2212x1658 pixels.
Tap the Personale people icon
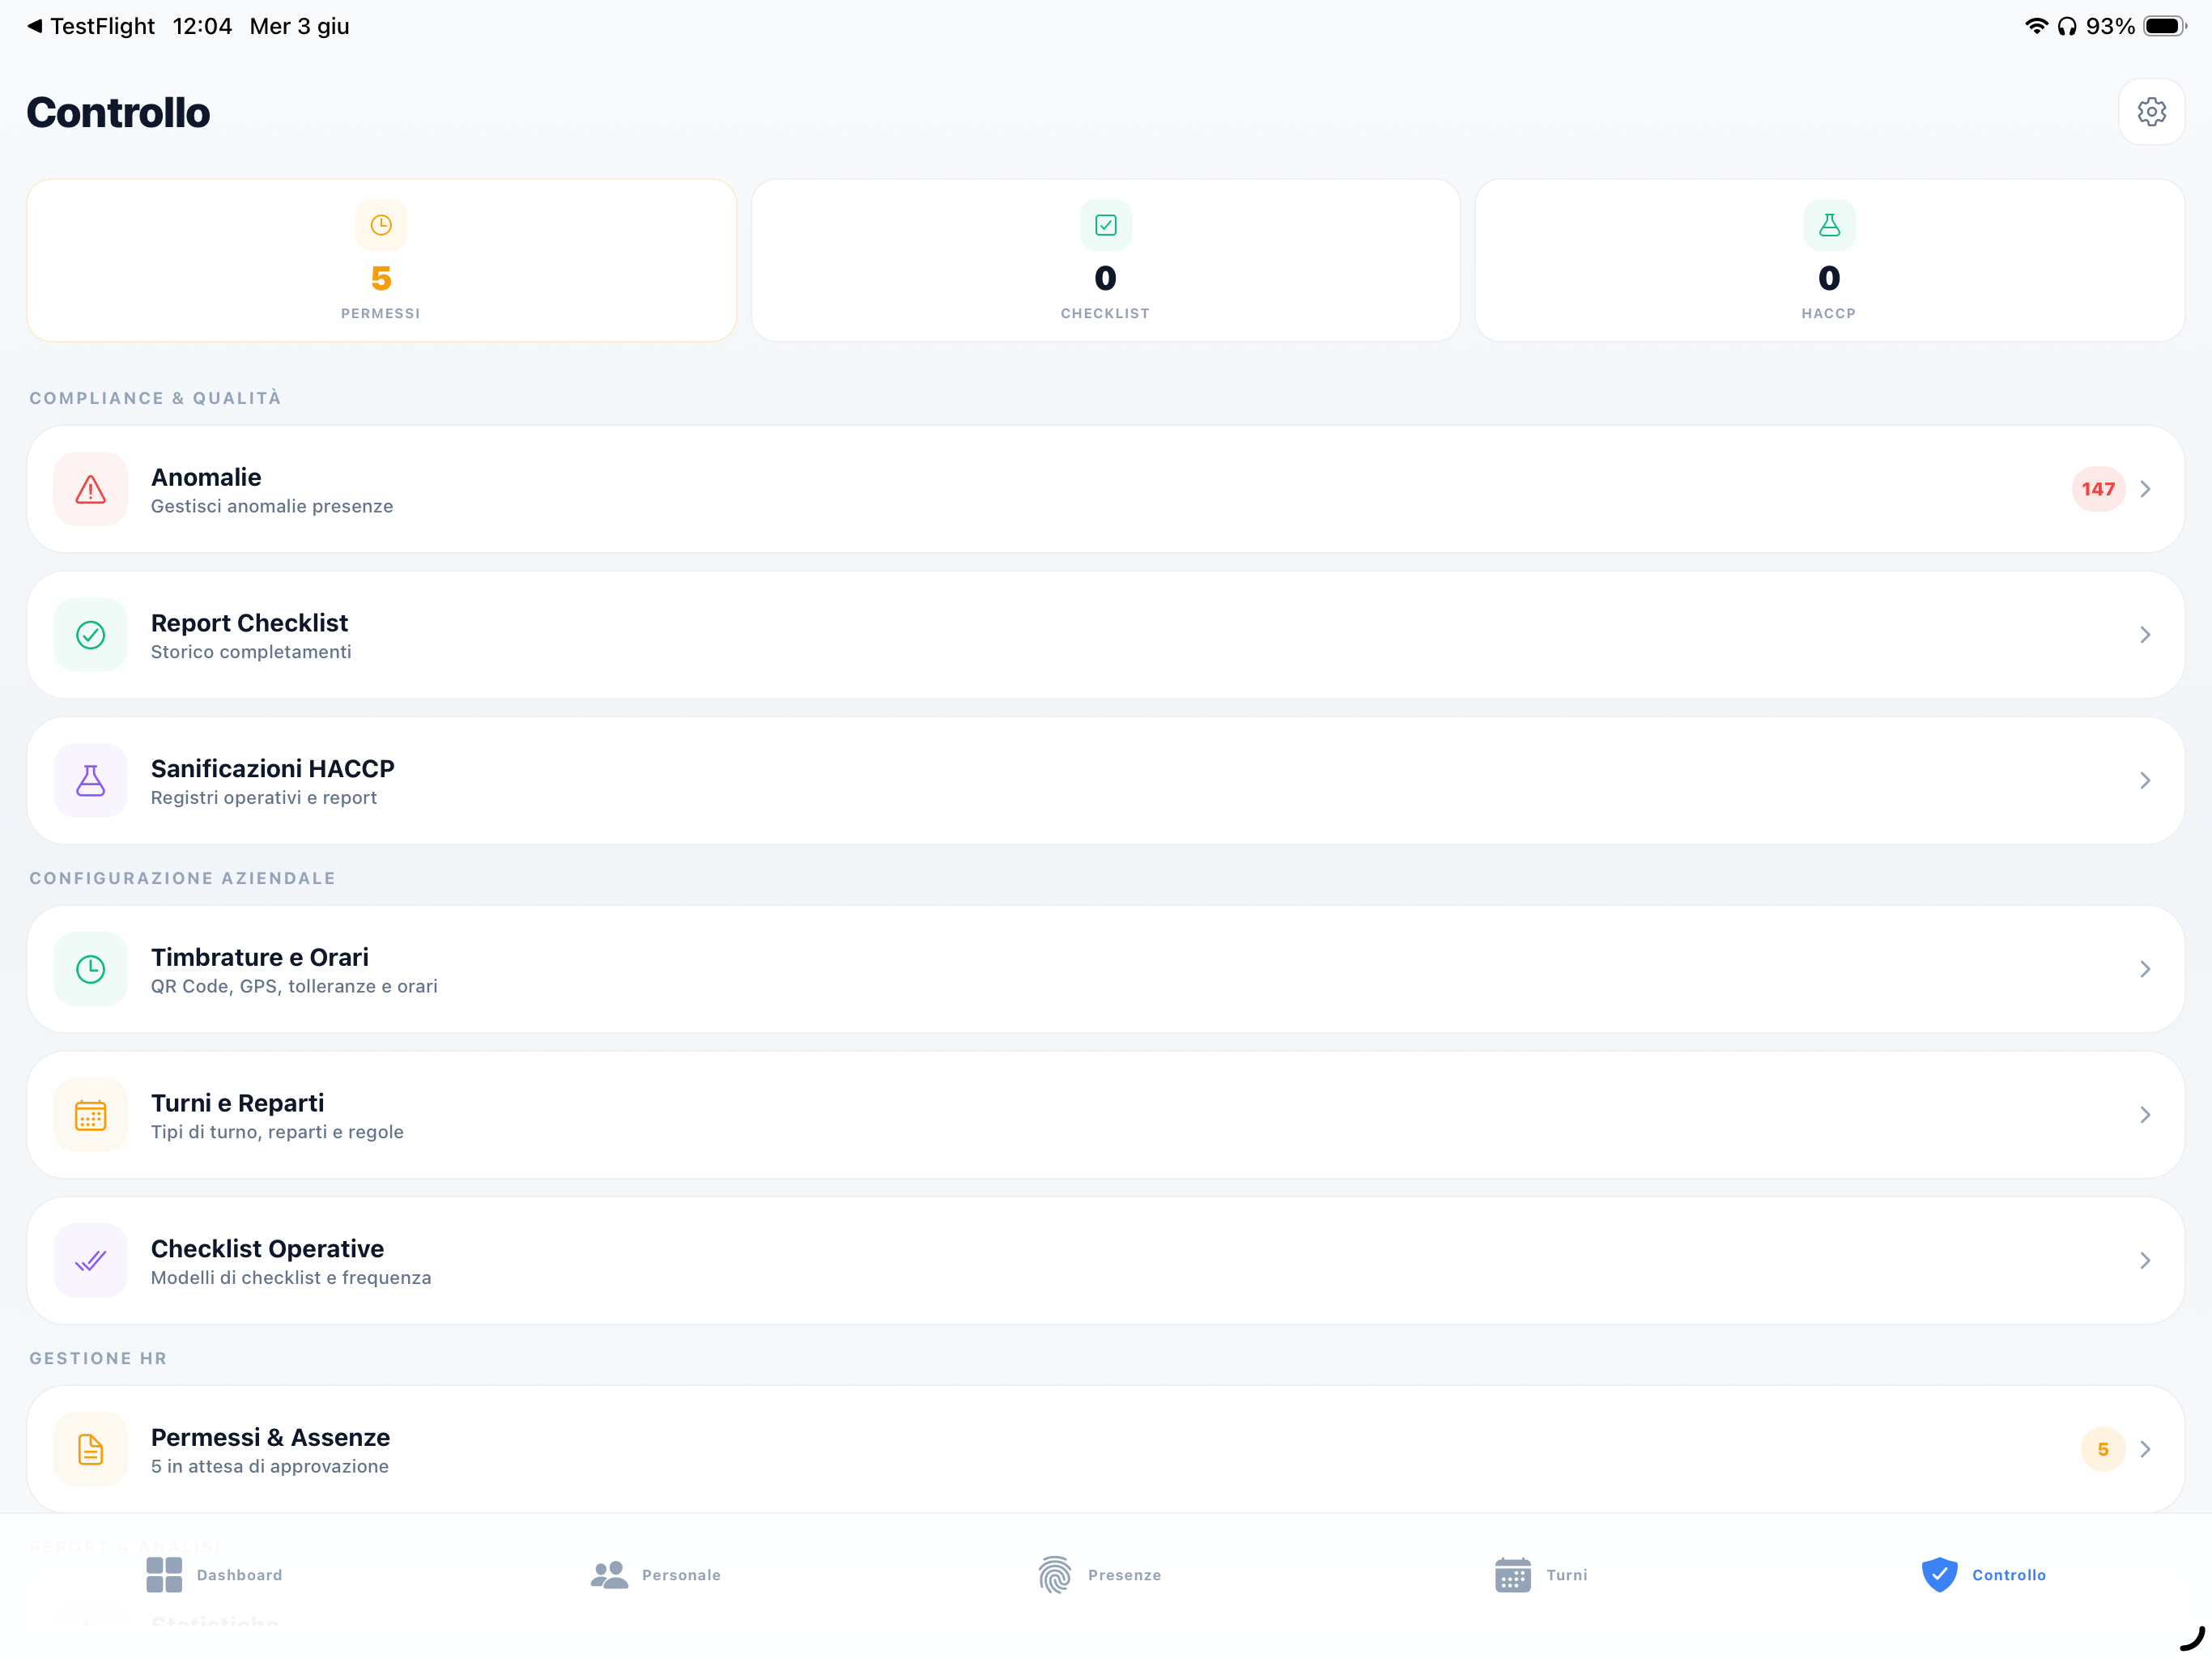(x=609, y=1575)
